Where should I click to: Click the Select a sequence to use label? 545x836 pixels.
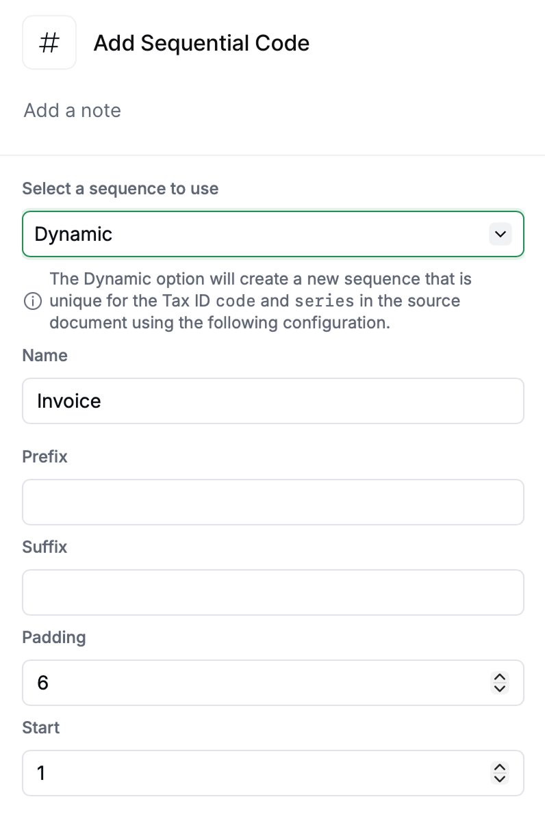click(x=121, y=189)
